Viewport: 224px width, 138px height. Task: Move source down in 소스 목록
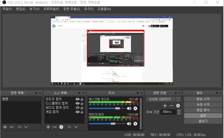(76, 127)
